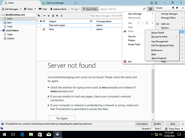Open Add-ons menu item
The width and height of the screenshot is (185, 138).
click(170, 24)
